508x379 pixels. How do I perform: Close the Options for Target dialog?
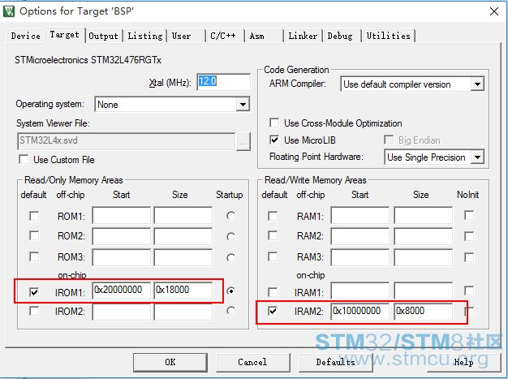(494, 11)
